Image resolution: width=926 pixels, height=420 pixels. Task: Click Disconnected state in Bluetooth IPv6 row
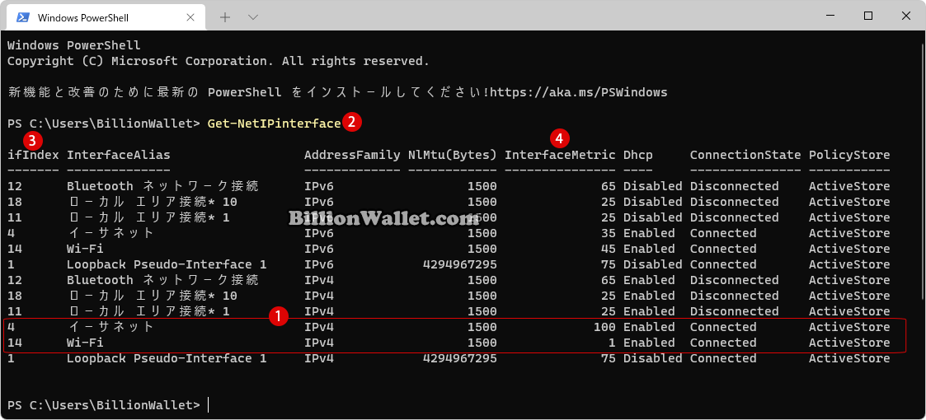pos(734,186)
